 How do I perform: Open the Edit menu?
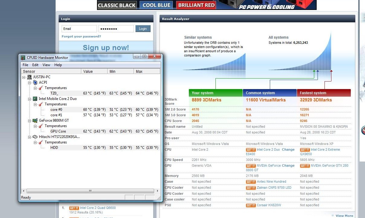(35, 65)
